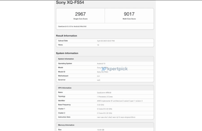Click the Cluster 1 row label
202x131 pixels.
(62, 109)
